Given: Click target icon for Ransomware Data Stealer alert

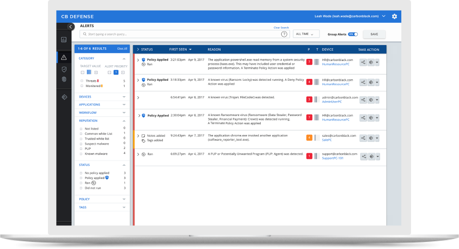Looking at the screenshot, I should point(371,118).
